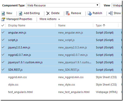Toggle the select-all checkmark in header
The image size is (123, 101).
tap(3, 25)
